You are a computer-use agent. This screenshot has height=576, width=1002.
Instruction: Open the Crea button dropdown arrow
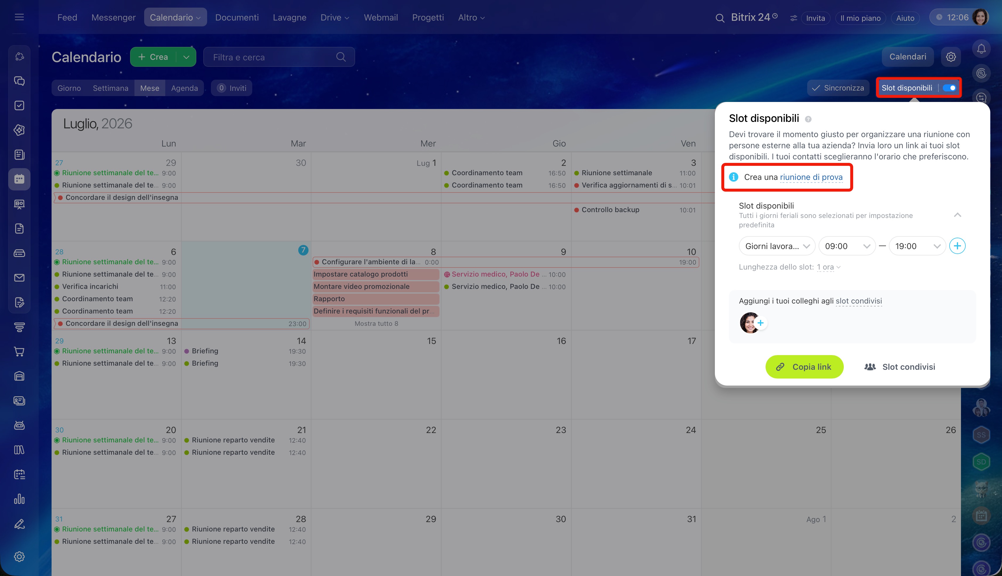(186, 57)
